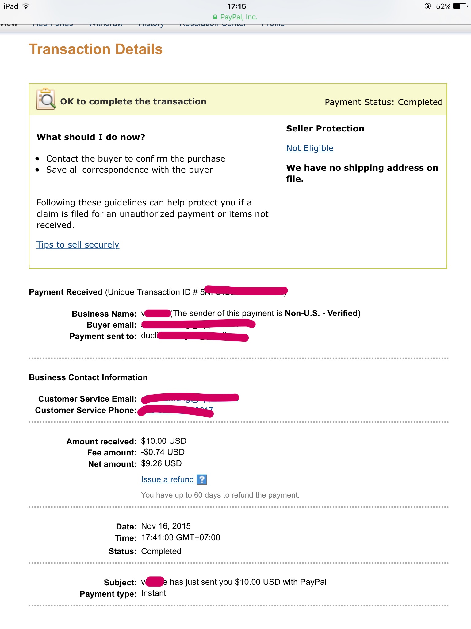This screenshot has width=471, height=629.
Task: Tap the WiFi signal icon in status bar
Action: [26, 6]
